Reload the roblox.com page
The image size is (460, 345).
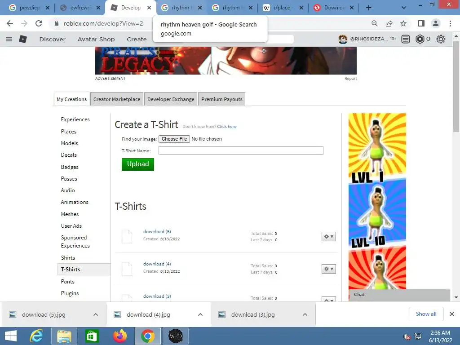[39, 23]
